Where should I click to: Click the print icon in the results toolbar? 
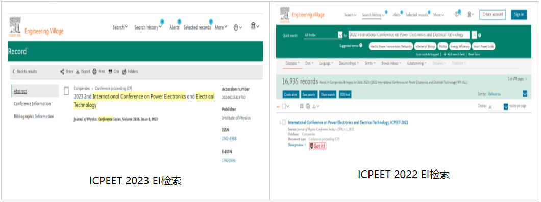pyautogui.click(x=308, y=106)
